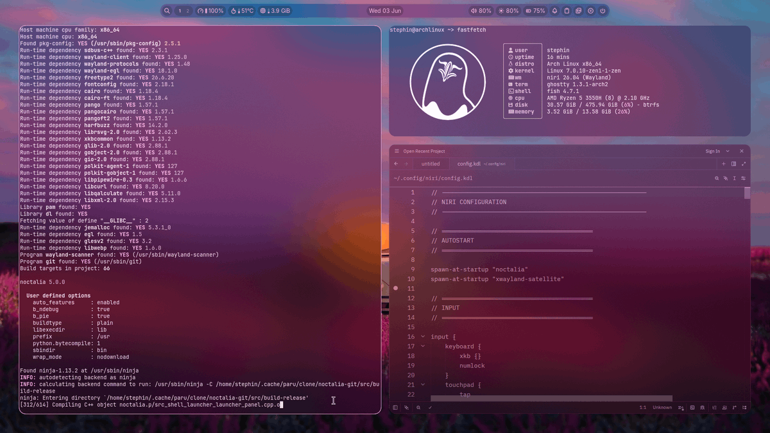The image size is (770, 433).
Task: Click the CPU usage 100% widget
Action: point(210,11)
